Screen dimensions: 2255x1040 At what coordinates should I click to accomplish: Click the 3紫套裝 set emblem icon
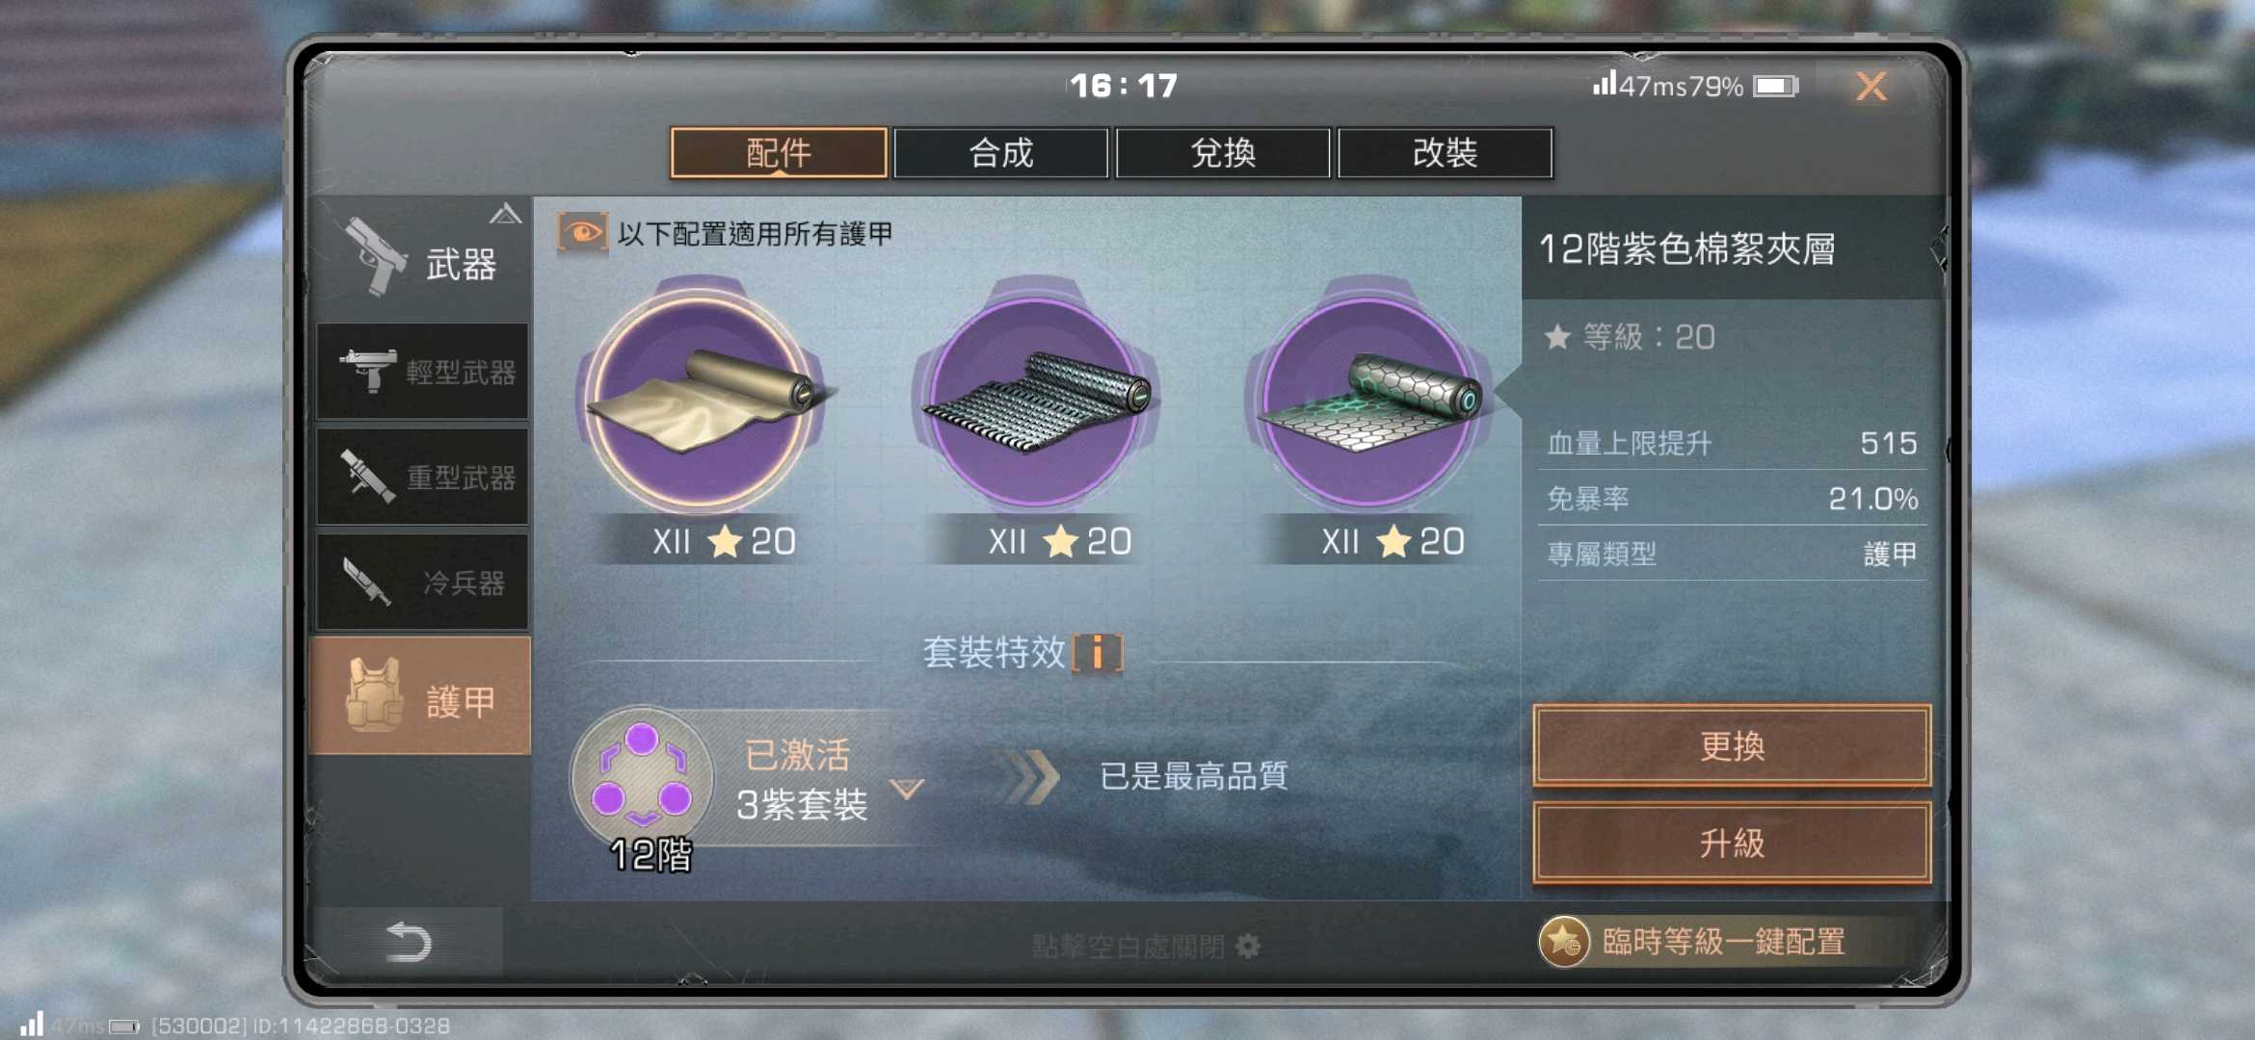[x=642, y=777]
